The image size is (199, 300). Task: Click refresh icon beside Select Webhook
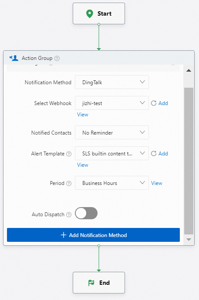[154, 103]
